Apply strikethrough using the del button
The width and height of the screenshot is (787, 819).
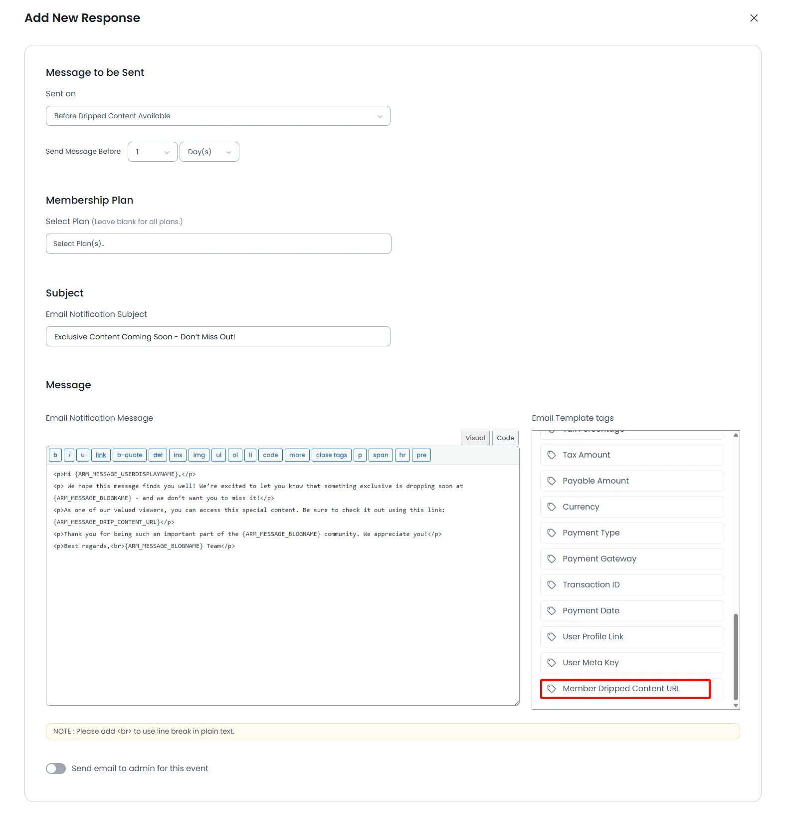click(x=158, y=455)
